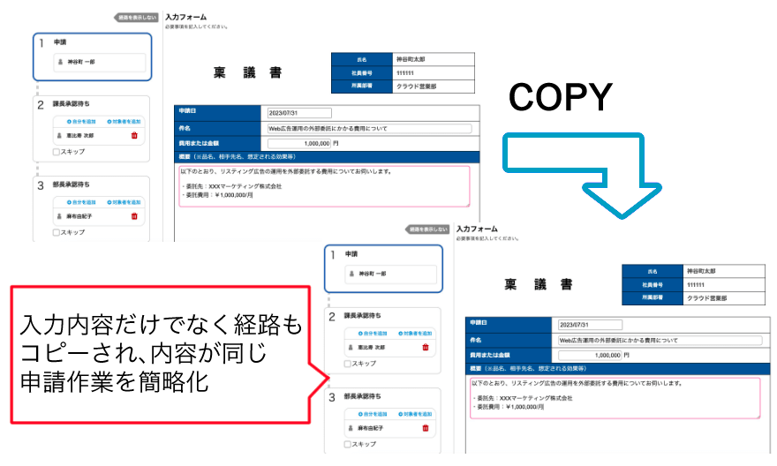The image size is (777, 466).
Task: Click クラウド営業部 department cell in lower-right form
Action: [725, 298]
